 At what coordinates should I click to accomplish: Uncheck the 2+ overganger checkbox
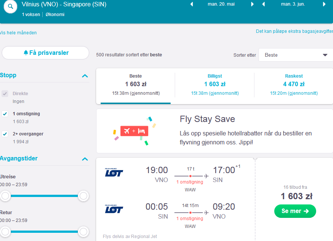point(5,134)
